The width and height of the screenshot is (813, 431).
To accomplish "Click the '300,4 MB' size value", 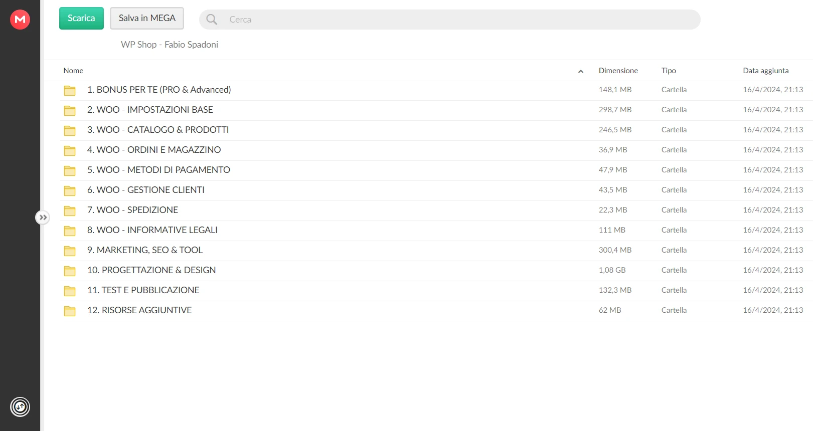I will tap(615, 250).
